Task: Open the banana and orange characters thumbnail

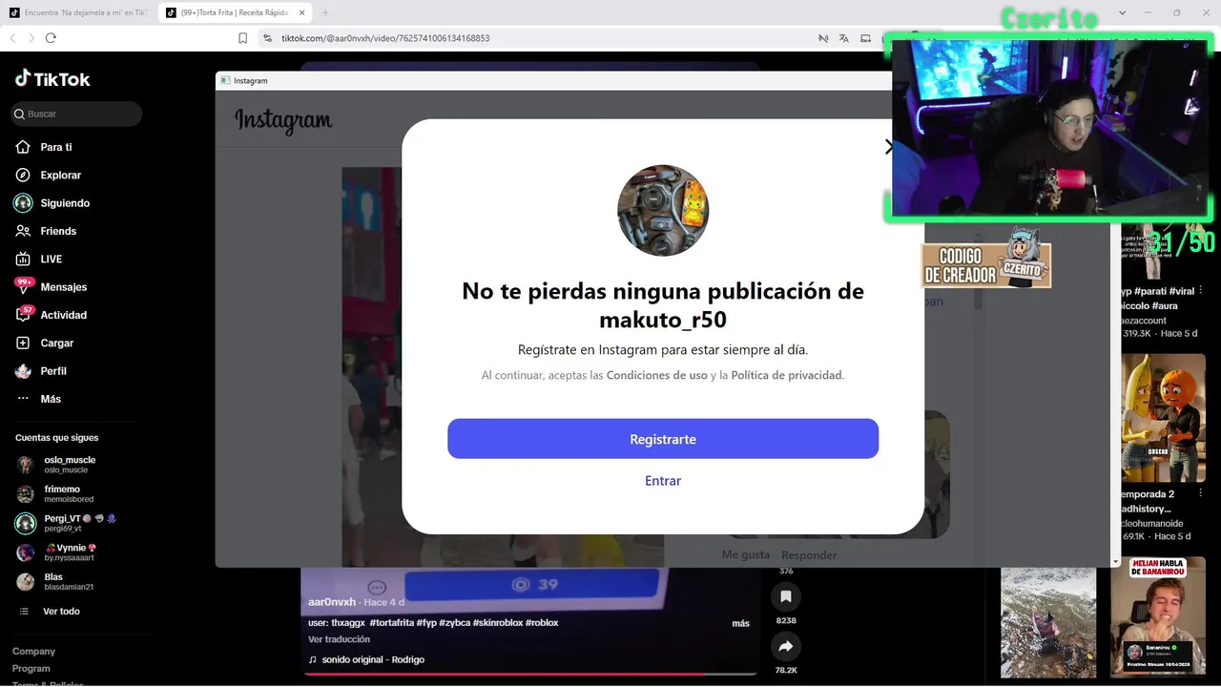Action: pos(1164,416)
